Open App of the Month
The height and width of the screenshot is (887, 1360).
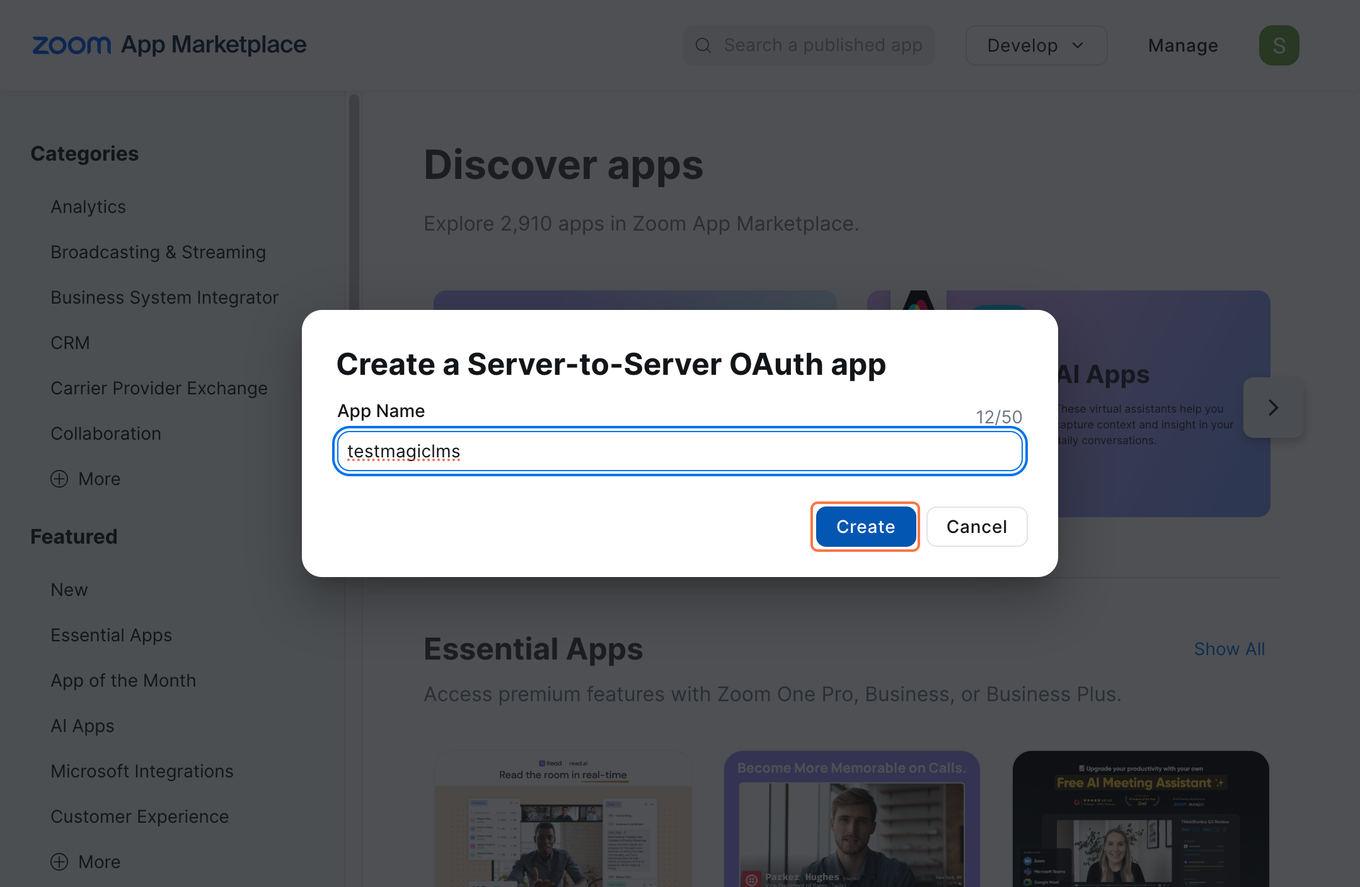tap(124, 680)
